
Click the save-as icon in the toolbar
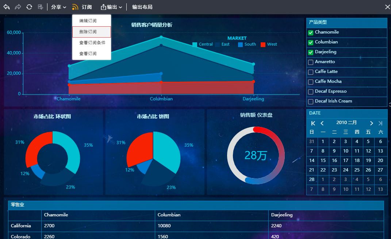click(x=41, y=7)
